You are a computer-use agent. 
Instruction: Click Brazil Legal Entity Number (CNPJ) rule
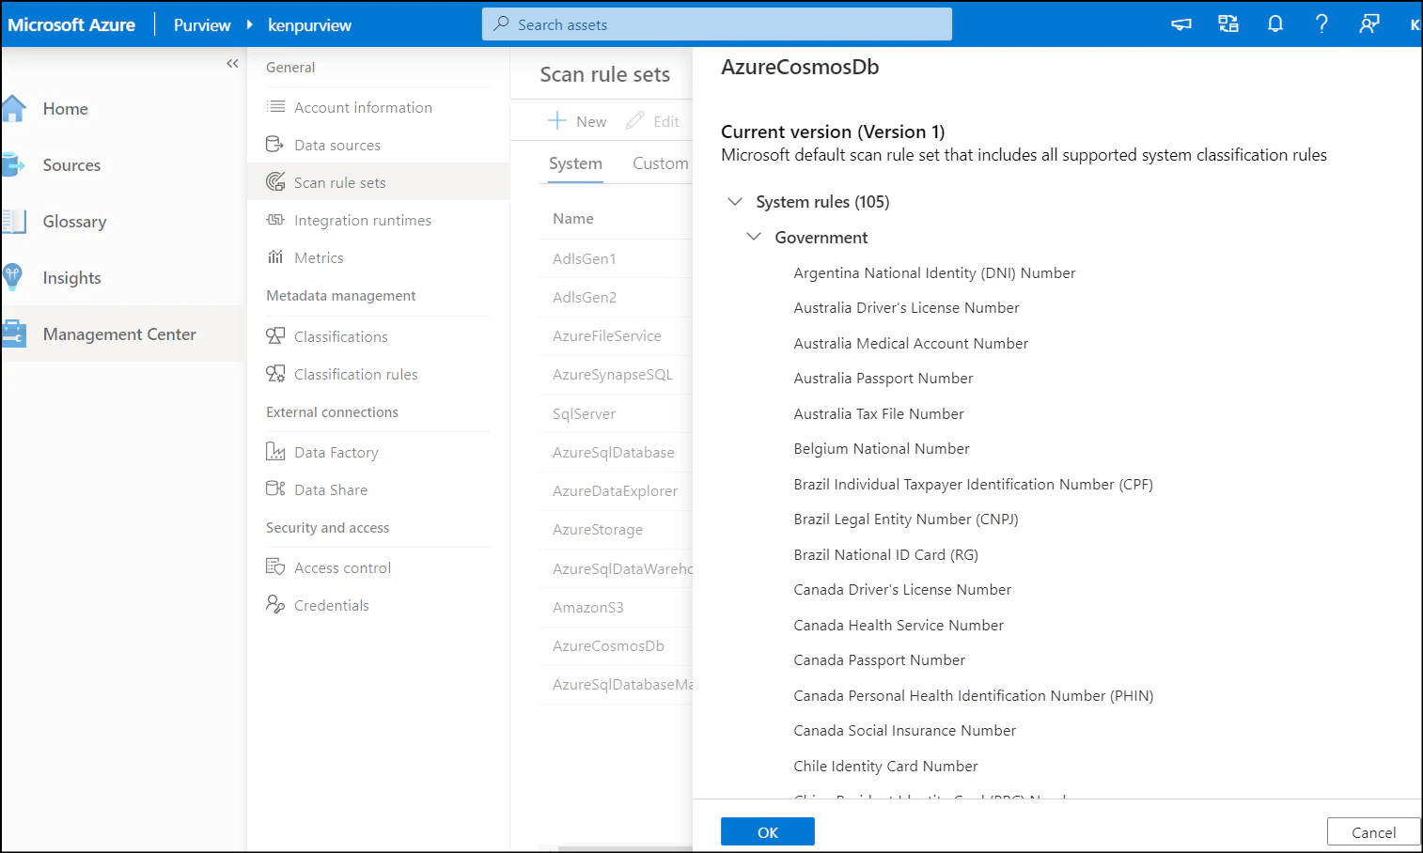point(906,519)
